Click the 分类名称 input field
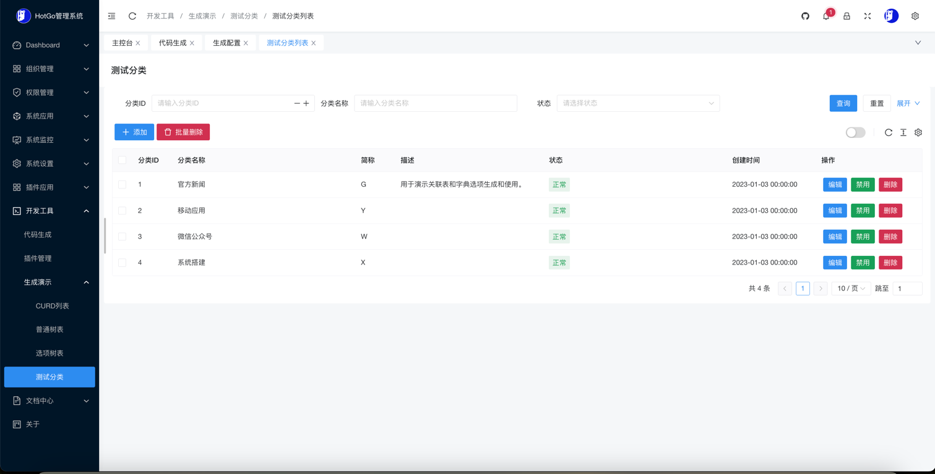 [435, 103]
